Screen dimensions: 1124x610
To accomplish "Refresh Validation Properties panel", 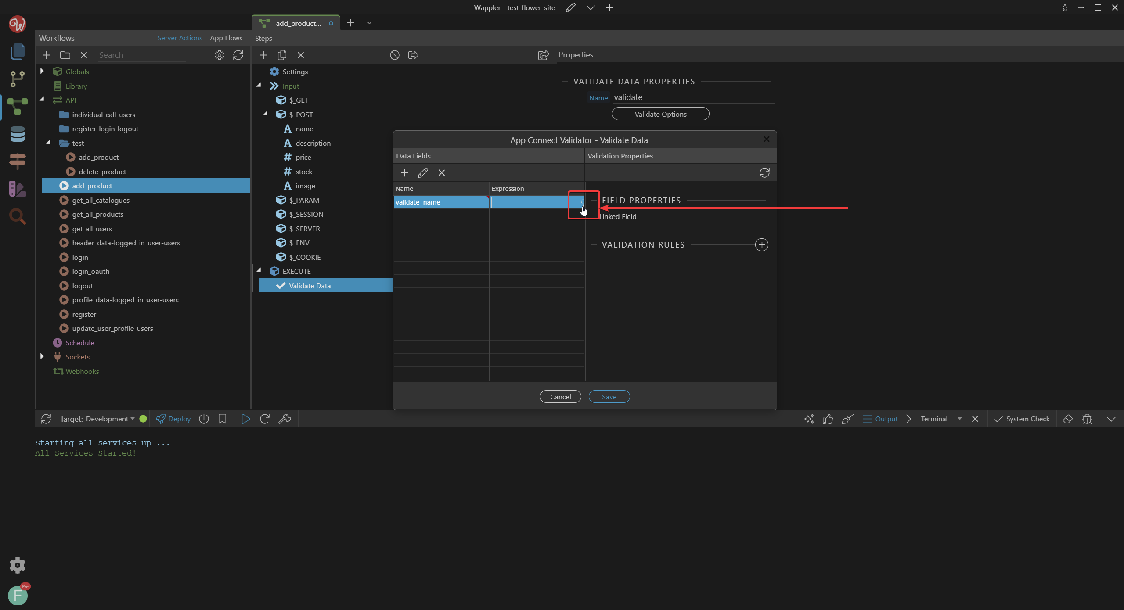I will (x=764, y=173).
